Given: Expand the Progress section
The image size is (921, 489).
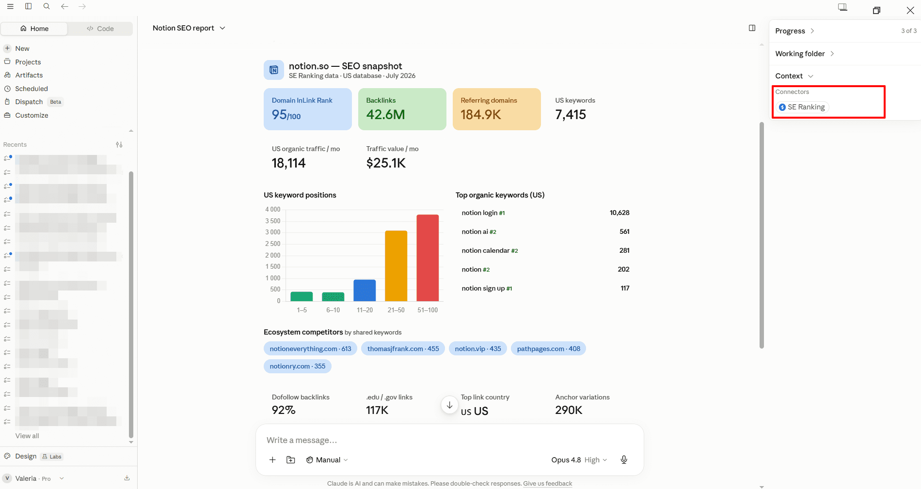Looking at the screenshot, I should tap(794, 31).
